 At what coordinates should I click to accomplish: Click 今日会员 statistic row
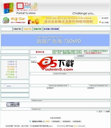[12, 64]
